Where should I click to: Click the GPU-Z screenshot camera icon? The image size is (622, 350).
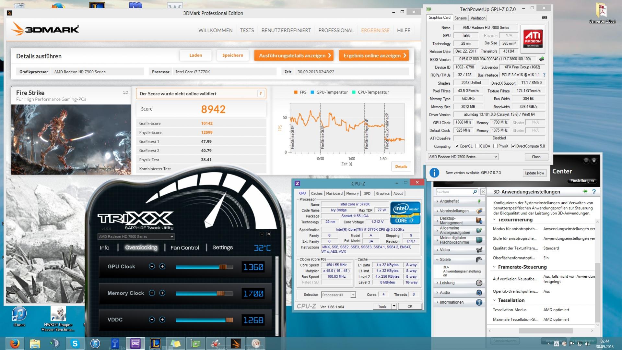click(545, 18)
